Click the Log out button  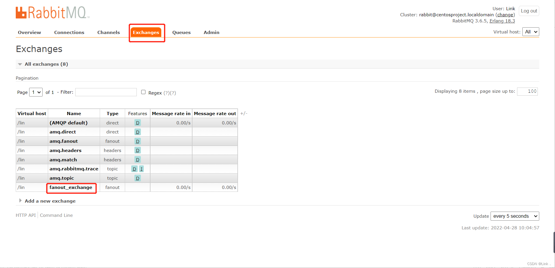click(529, 11)
